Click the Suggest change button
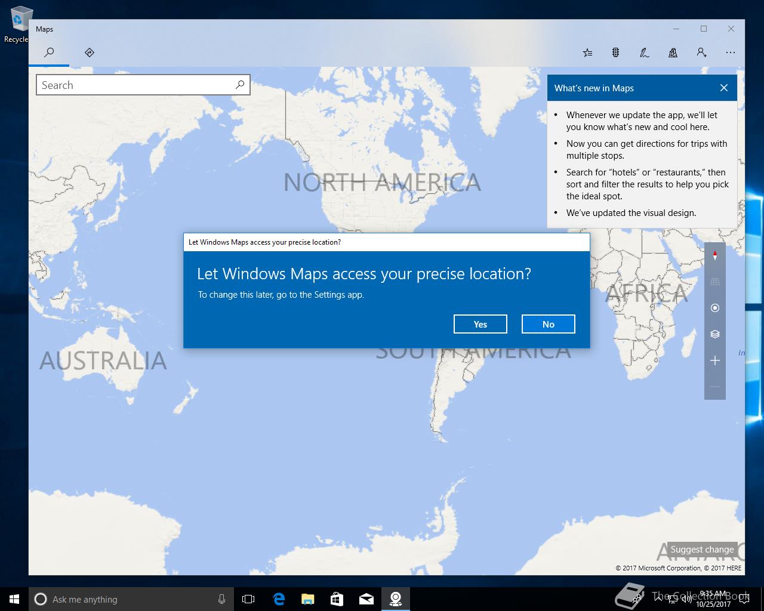 [x=702, y=549]
